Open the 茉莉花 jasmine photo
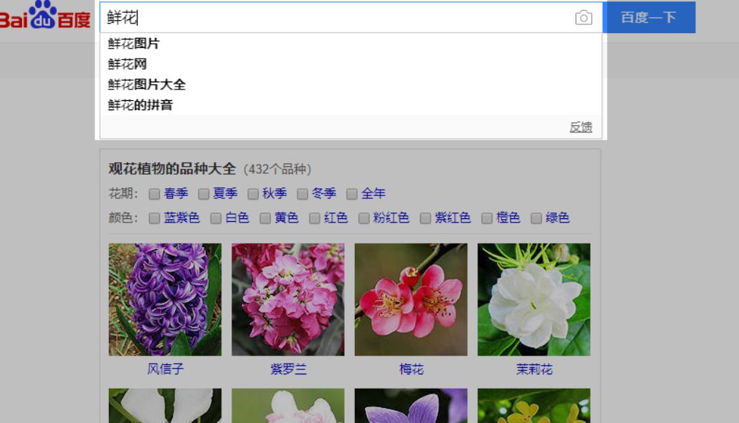 tap(534, 299)
